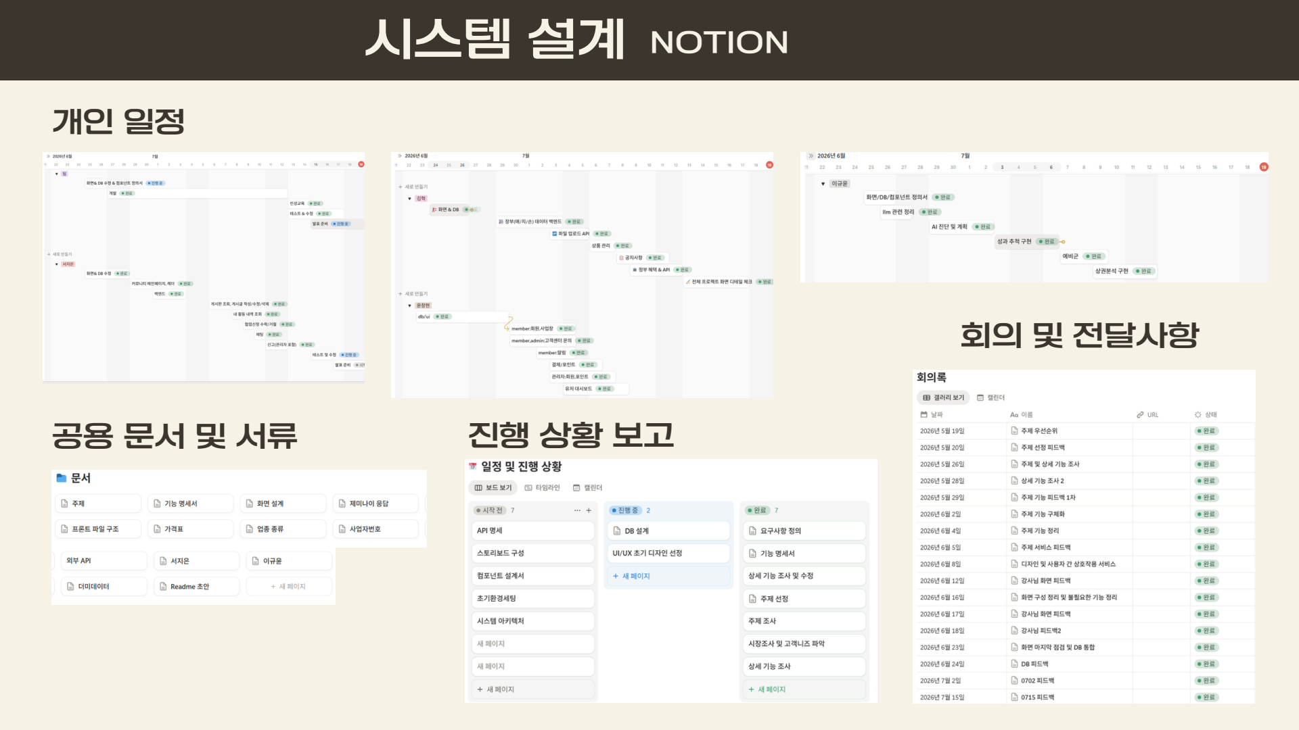Click today marker 19 in the 김혁 timeline
The image size is (1299, 730).
(x=769, y=165)
